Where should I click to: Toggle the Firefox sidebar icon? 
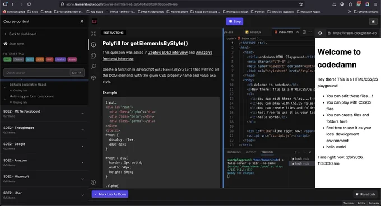point(6,4)
